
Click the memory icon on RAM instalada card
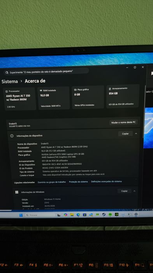(41, 91)
